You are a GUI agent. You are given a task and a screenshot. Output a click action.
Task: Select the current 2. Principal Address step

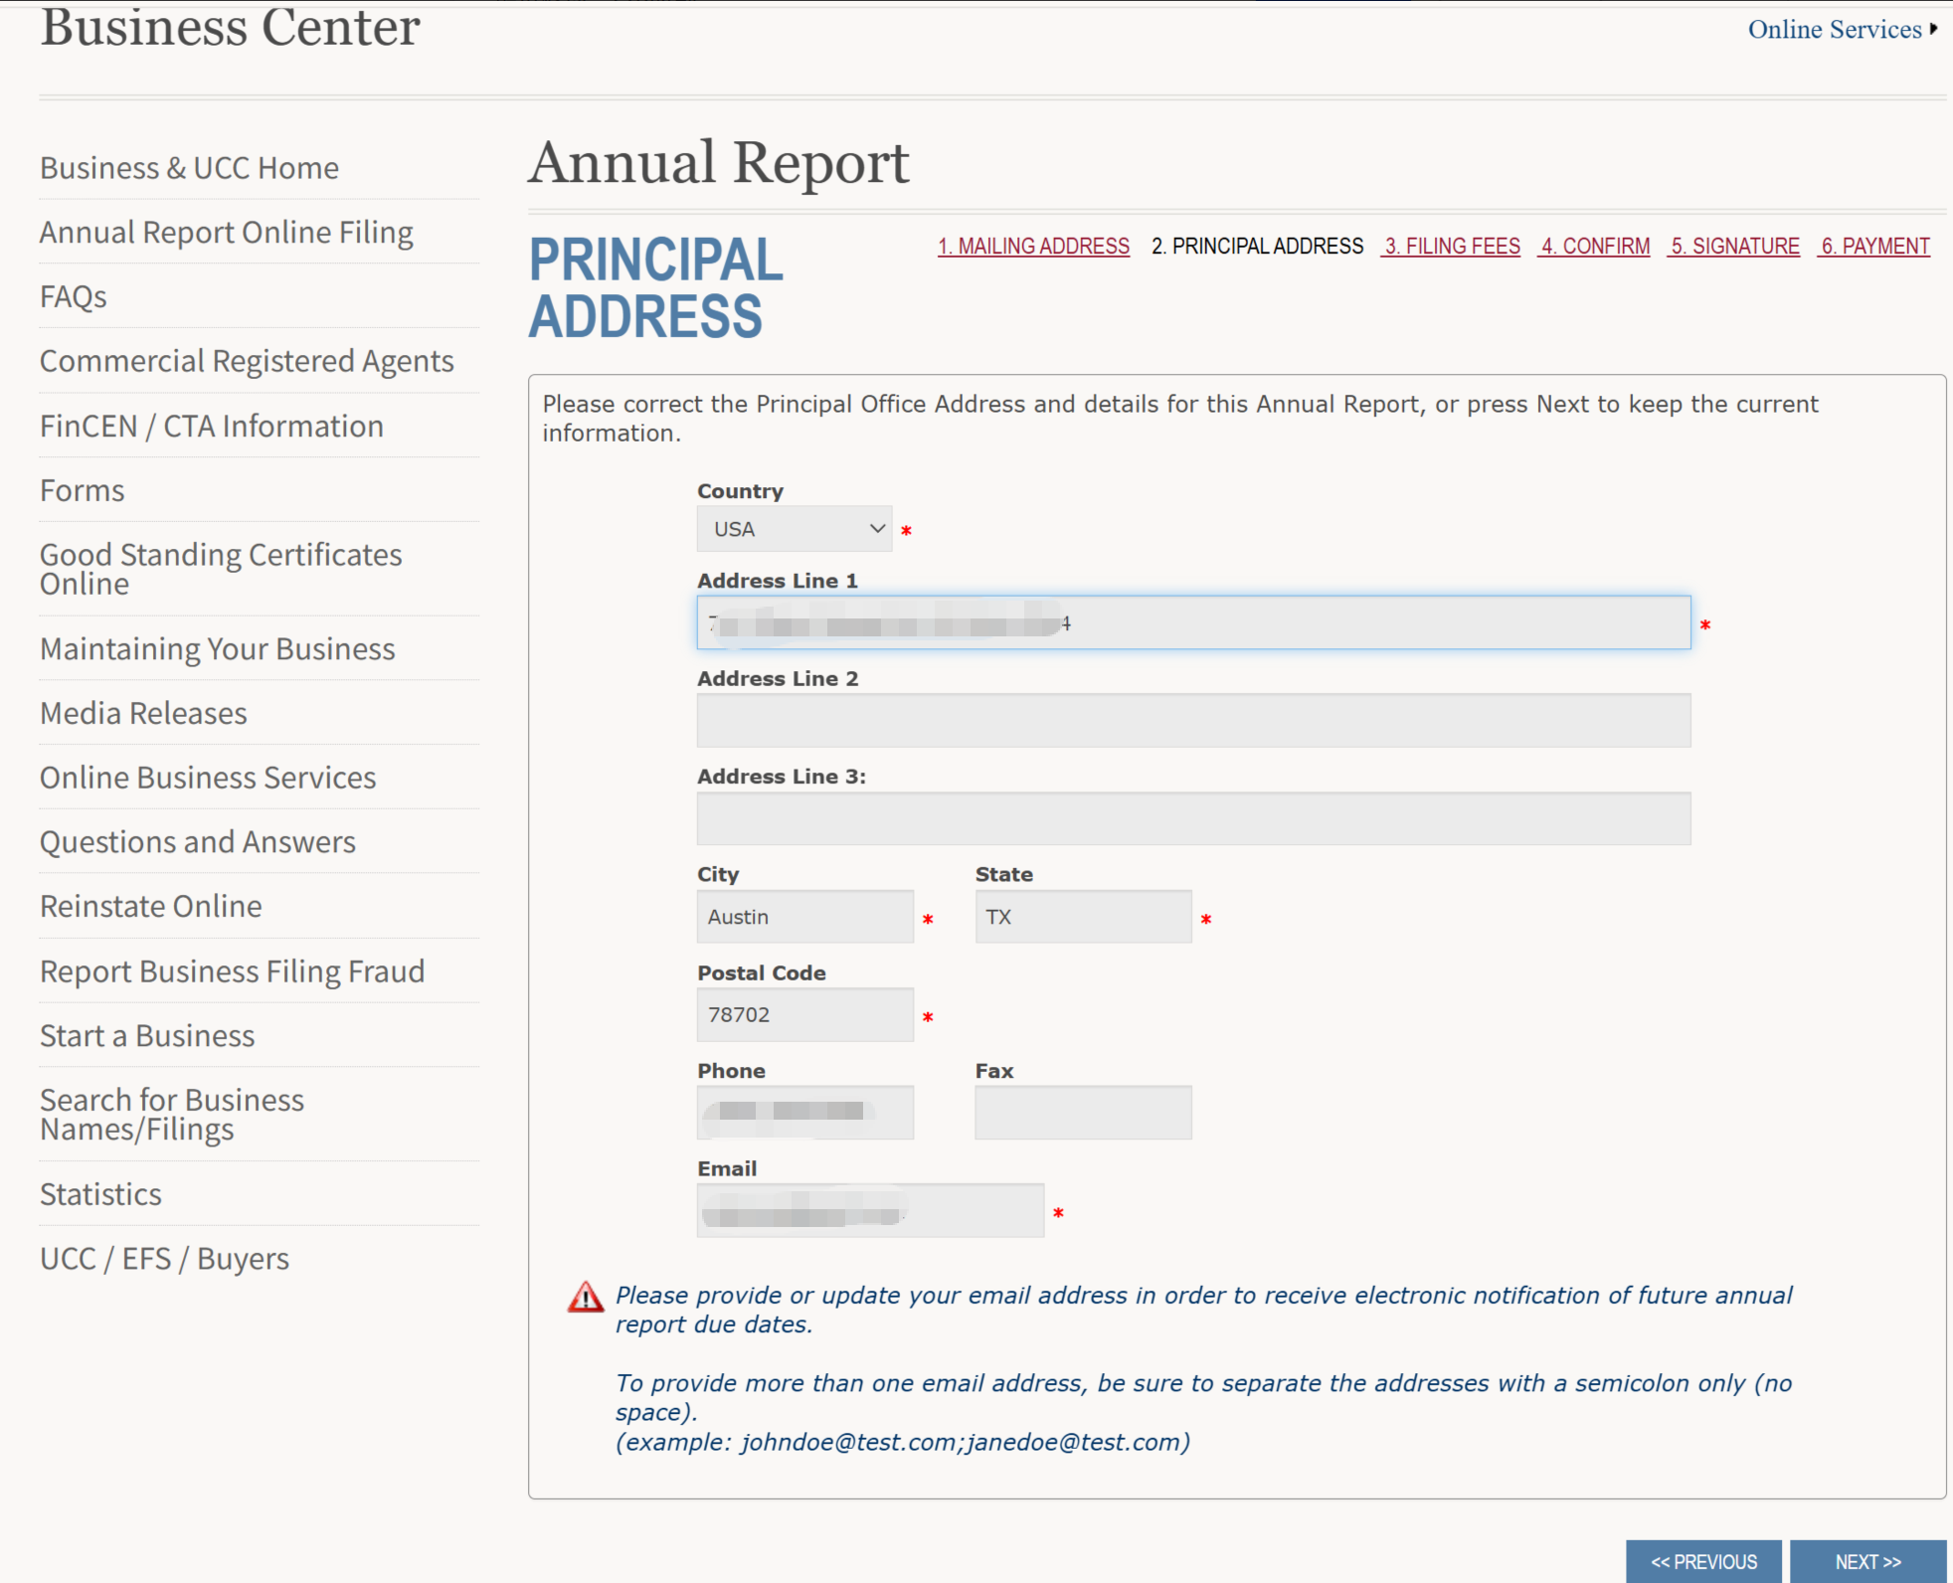click(1257, 246)
